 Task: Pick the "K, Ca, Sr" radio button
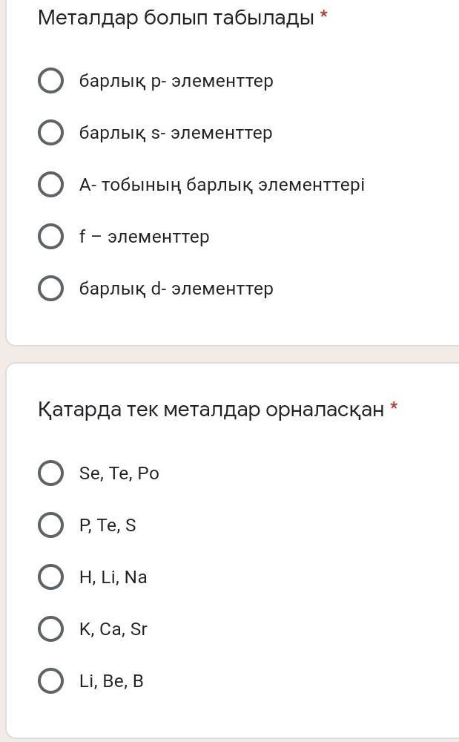click(x=50, y=629)
